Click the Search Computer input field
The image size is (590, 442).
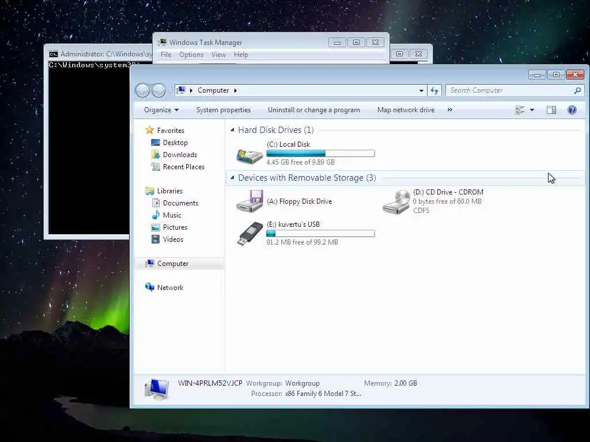(510, 90)
